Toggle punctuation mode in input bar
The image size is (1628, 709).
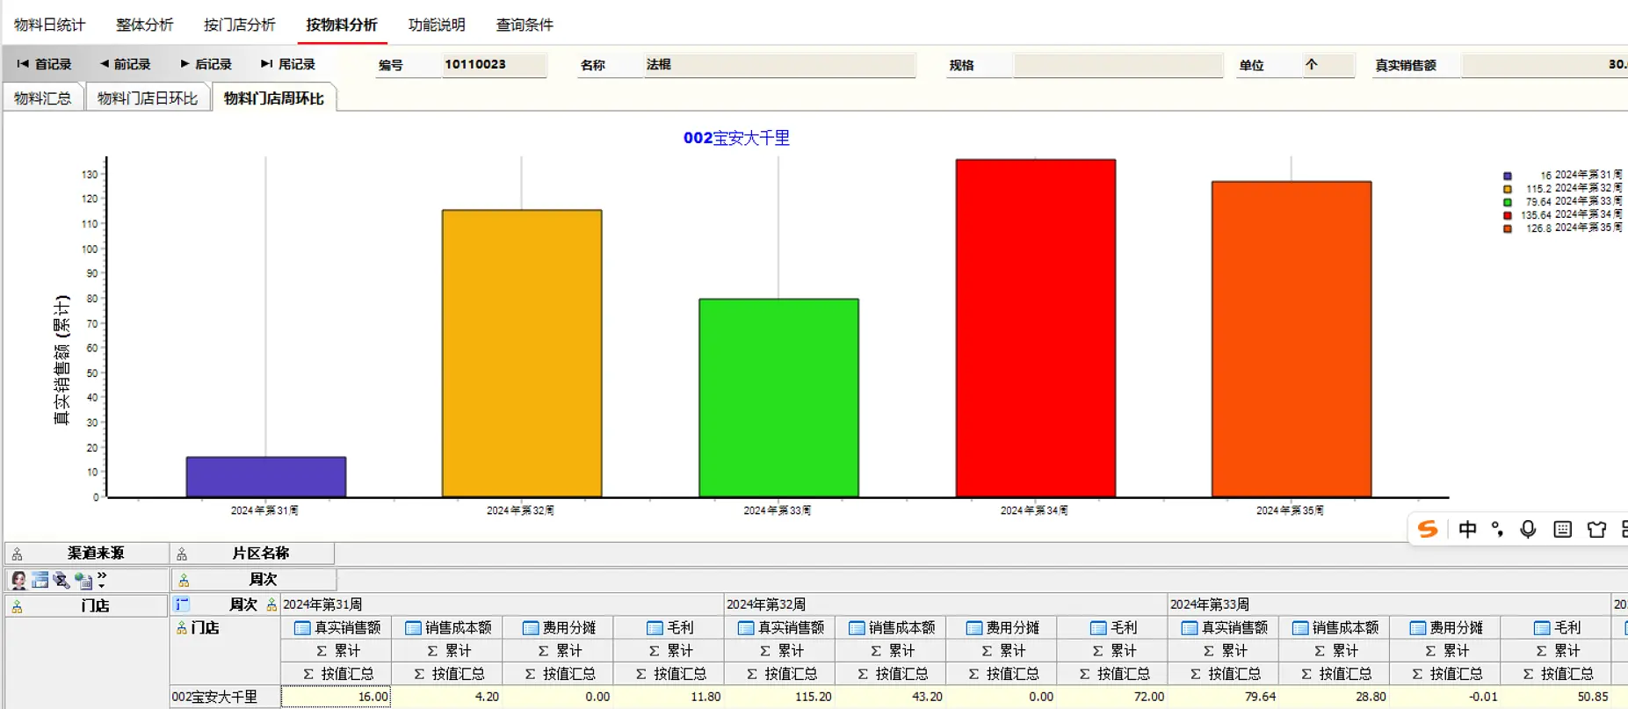click(1497, 529)
